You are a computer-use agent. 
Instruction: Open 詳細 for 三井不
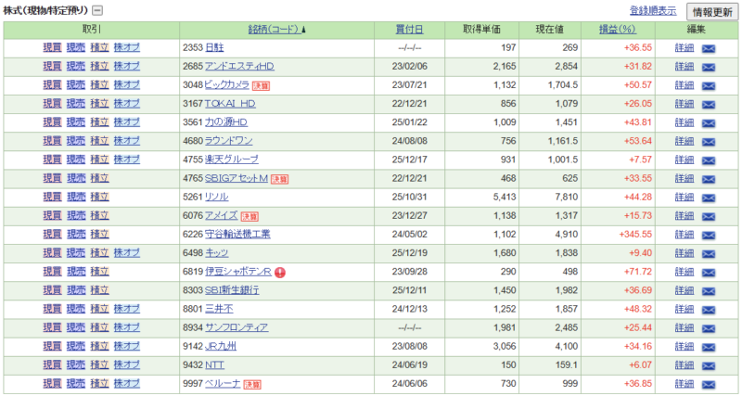pyautogui.click(x=684, y=309)
